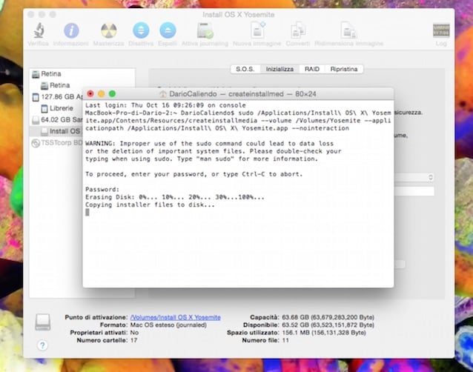Click the Espelli eject icon
This screenshot has height=372, width=473.
pyautogui.click(x=168, y=30)
